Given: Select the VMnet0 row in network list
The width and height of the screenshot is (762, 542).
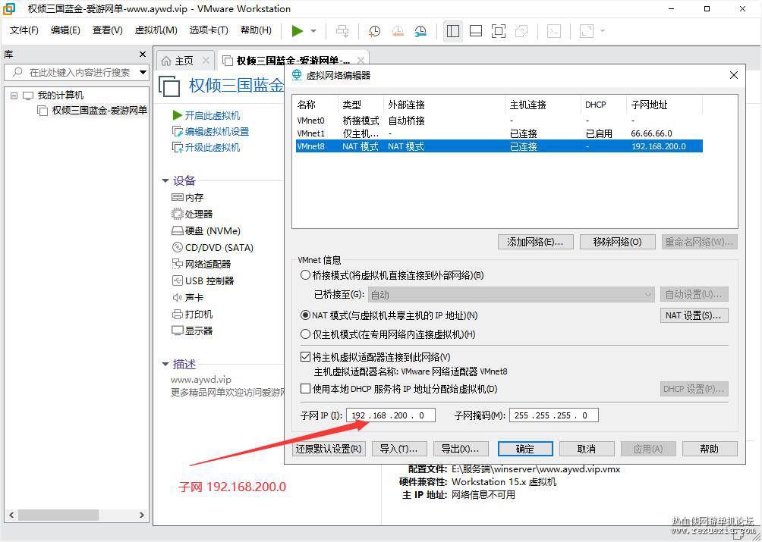Looking at the screenshot, I should pyautogui.click(x=499, y=121).
